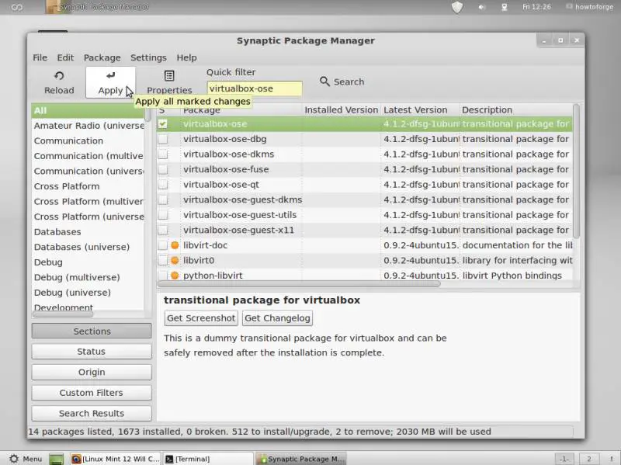621x465 pixels.
Task: Mark the virtualbox-ose-guest-dkms checkbox
Action: click(x=163, y=200)
